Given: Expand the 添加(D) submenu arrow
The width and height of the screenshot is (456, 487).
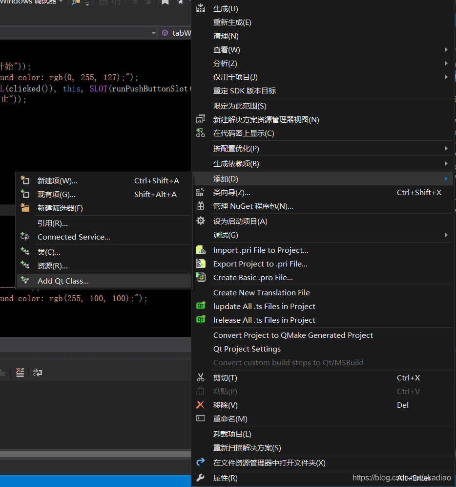Looking at the screenshot, I should pos(446,178).
